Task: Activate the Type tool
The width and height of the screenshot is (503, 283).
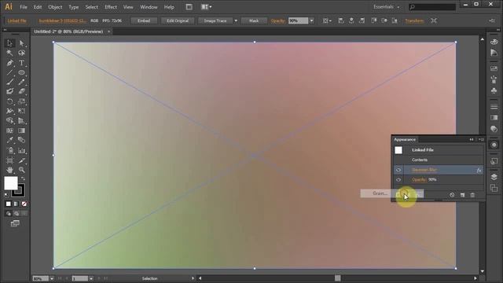Action: coord(21,63)
